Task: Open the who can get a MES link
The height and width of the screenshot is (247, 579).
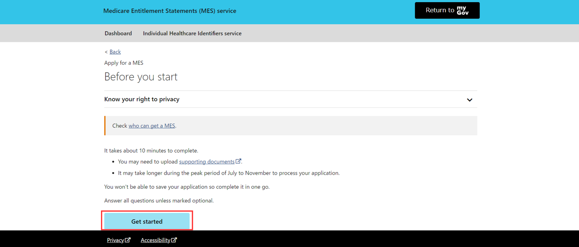Action: tap(152, 125)
